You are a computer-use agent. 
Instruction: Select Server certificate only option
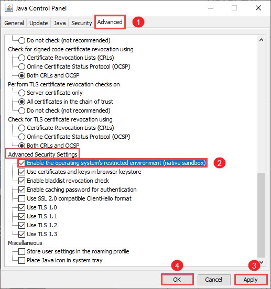click(x=22, y=93)
